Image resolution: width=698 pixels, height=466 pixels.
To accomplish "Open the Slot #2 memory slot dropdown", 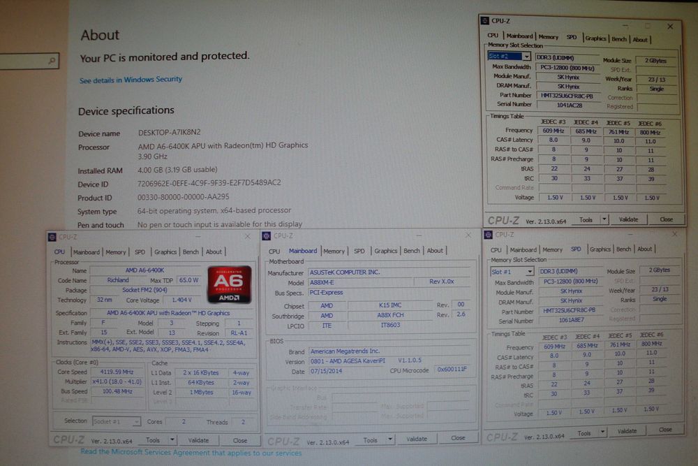I will click(x=526, y=56).
